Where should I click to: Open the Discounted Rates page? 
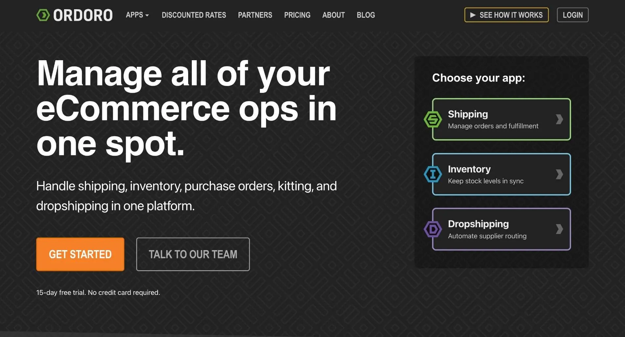194,15
